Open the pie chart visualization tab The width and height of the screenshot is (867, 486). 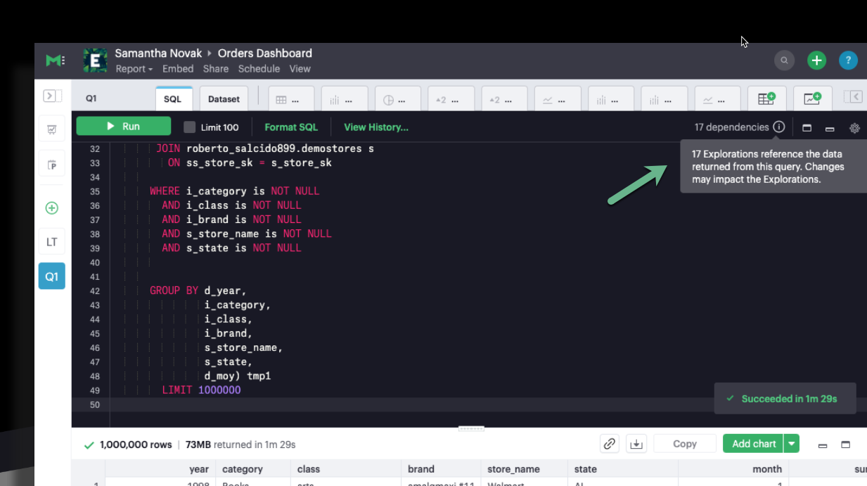pos(397,100)
